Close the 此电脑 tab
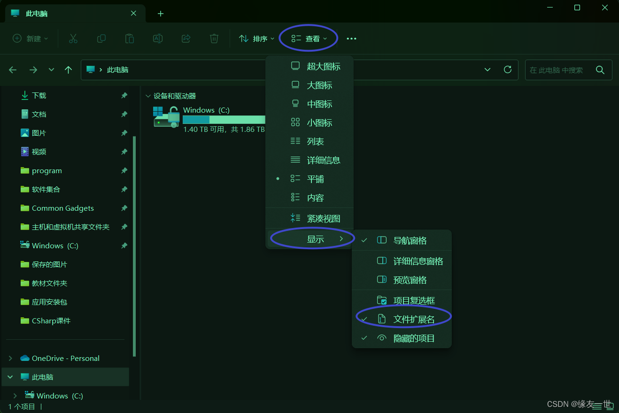The width and height of the screenshot is (619, 413). click(x=133, y=14)
